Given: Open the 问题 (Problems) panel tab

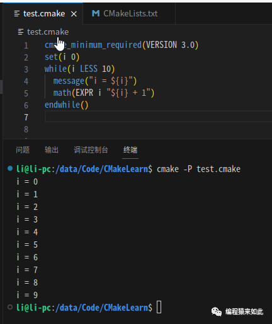Looking at the screenshot, I should click(x=23, y=150).
